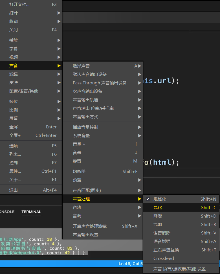The image size is (220, 274).
Task: Click Ln 46, Col status bar entry
Action: [131, 264]
